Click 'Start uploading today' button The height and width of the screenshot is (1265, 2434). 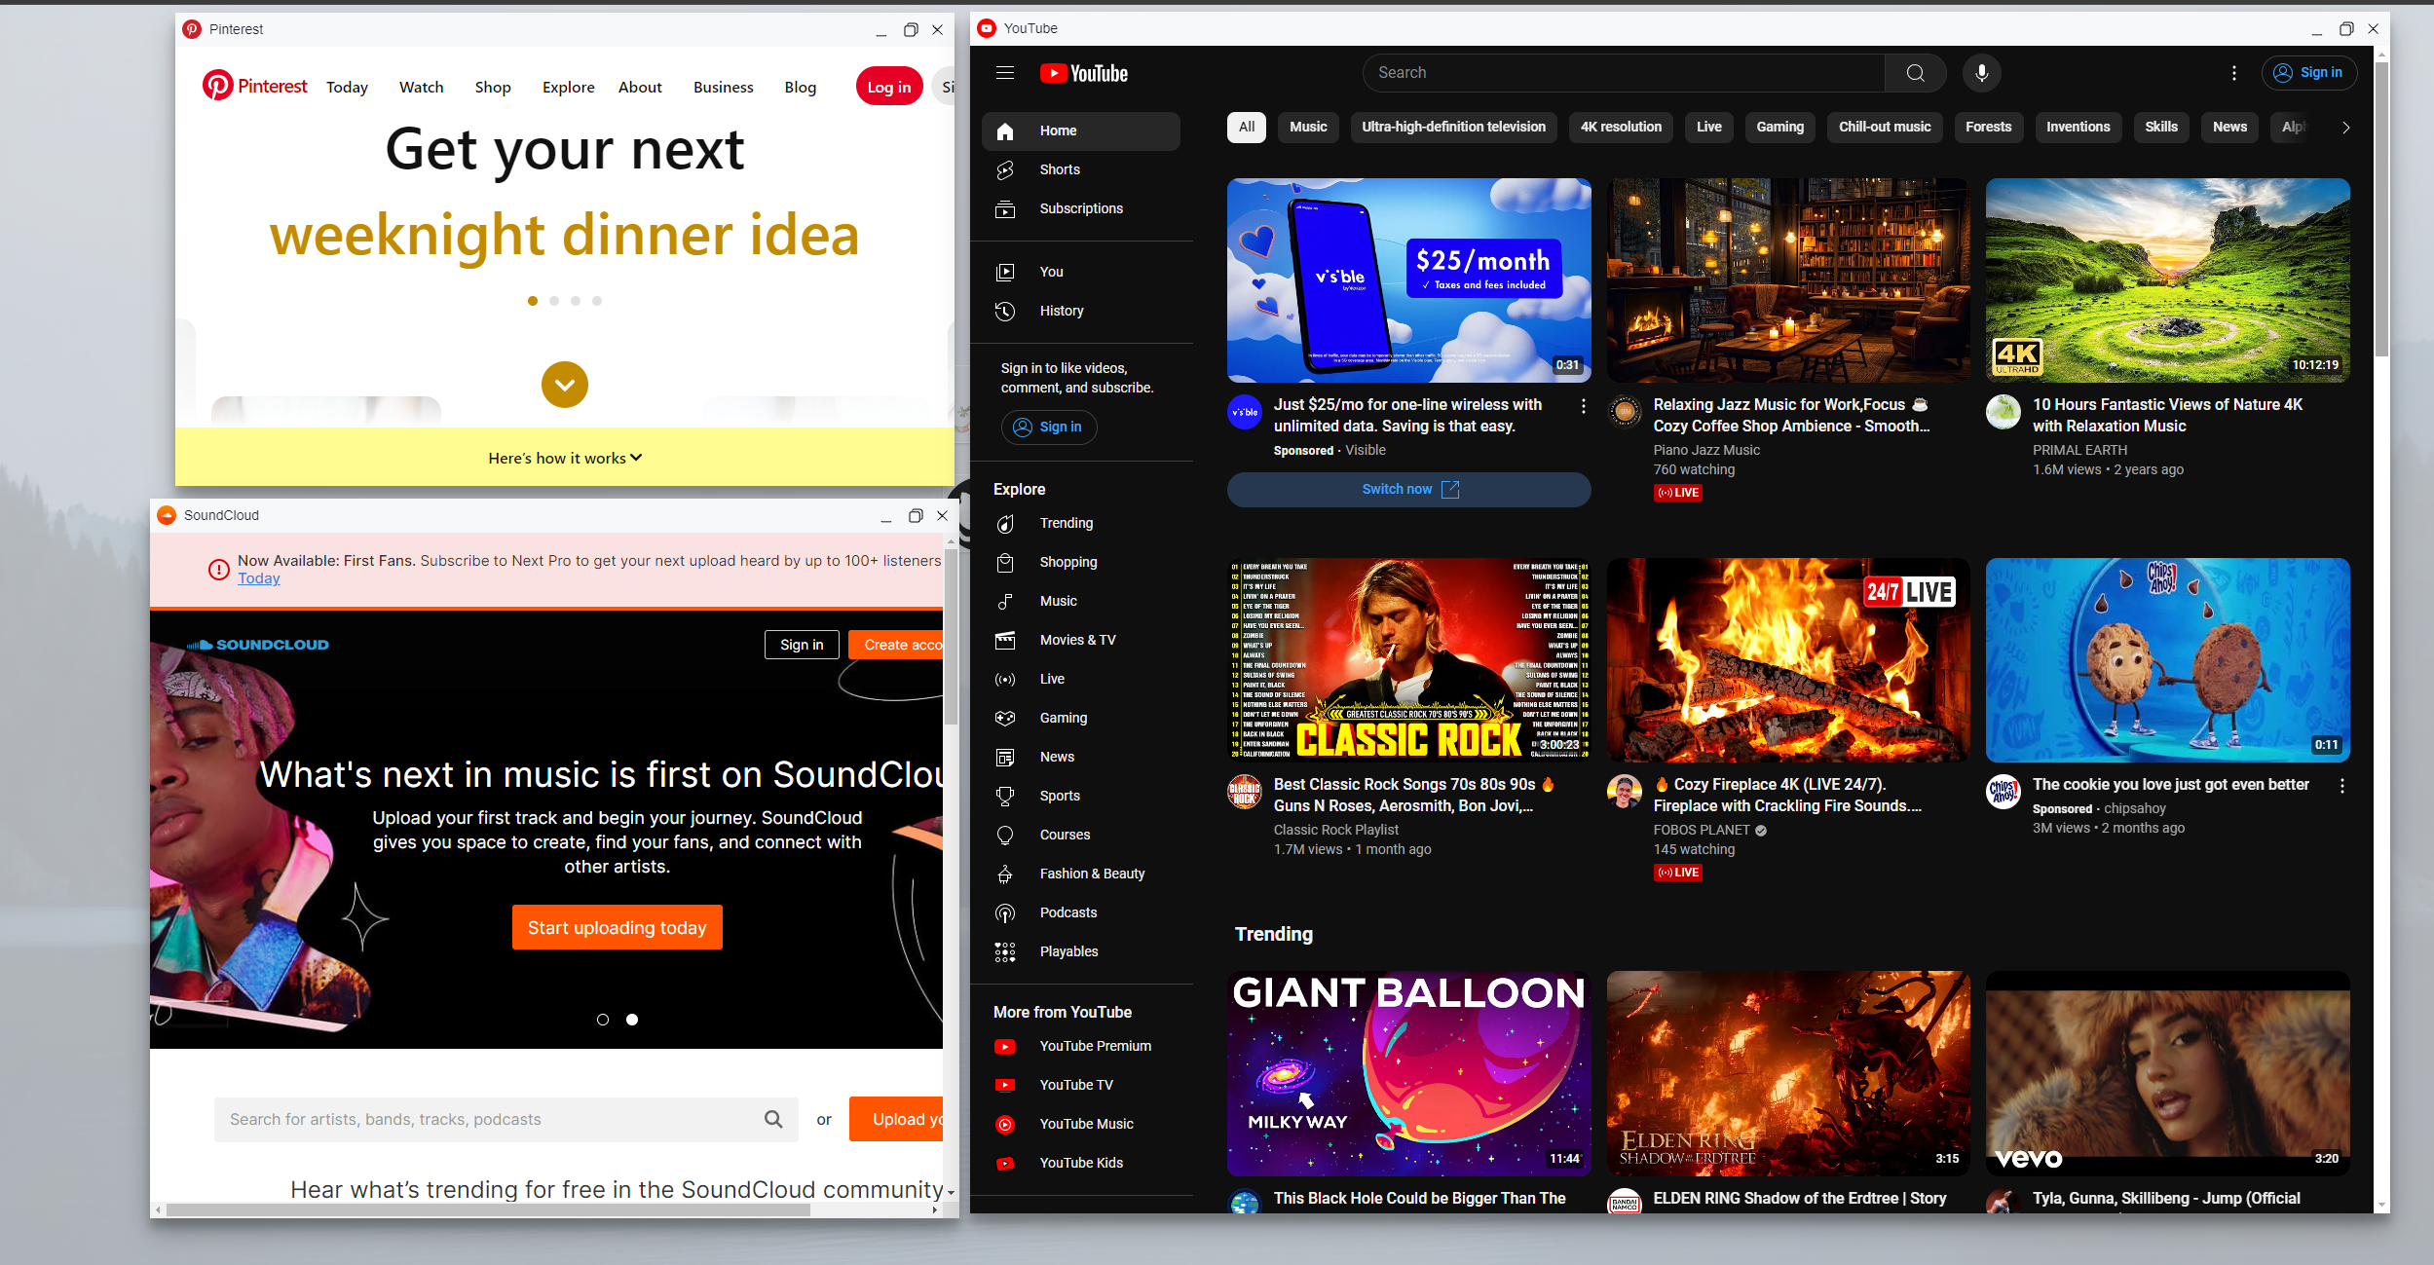[x=617, y=928]
